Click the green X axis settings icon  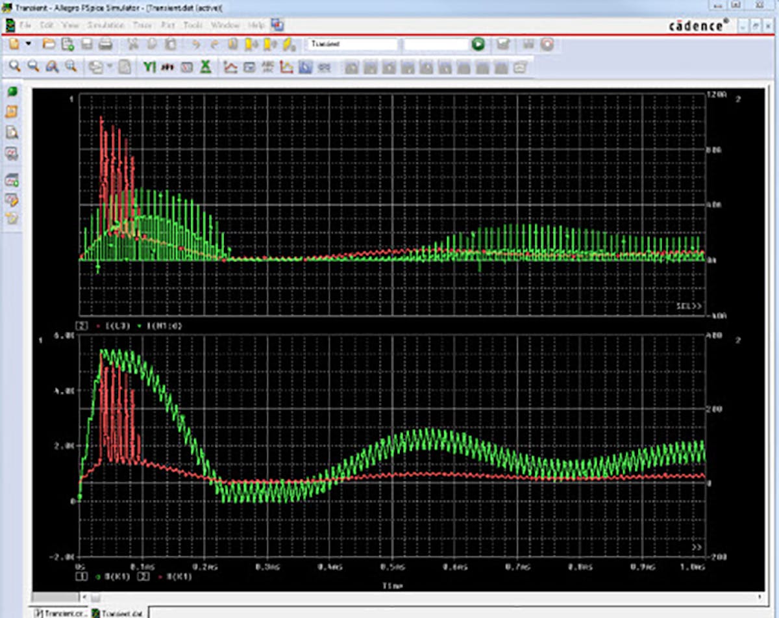click(x=205, y=67)
